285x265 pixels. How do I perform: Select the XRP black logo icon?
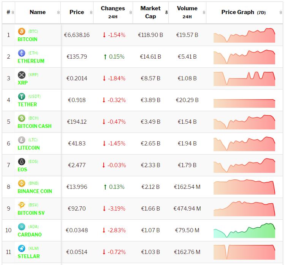22,75
